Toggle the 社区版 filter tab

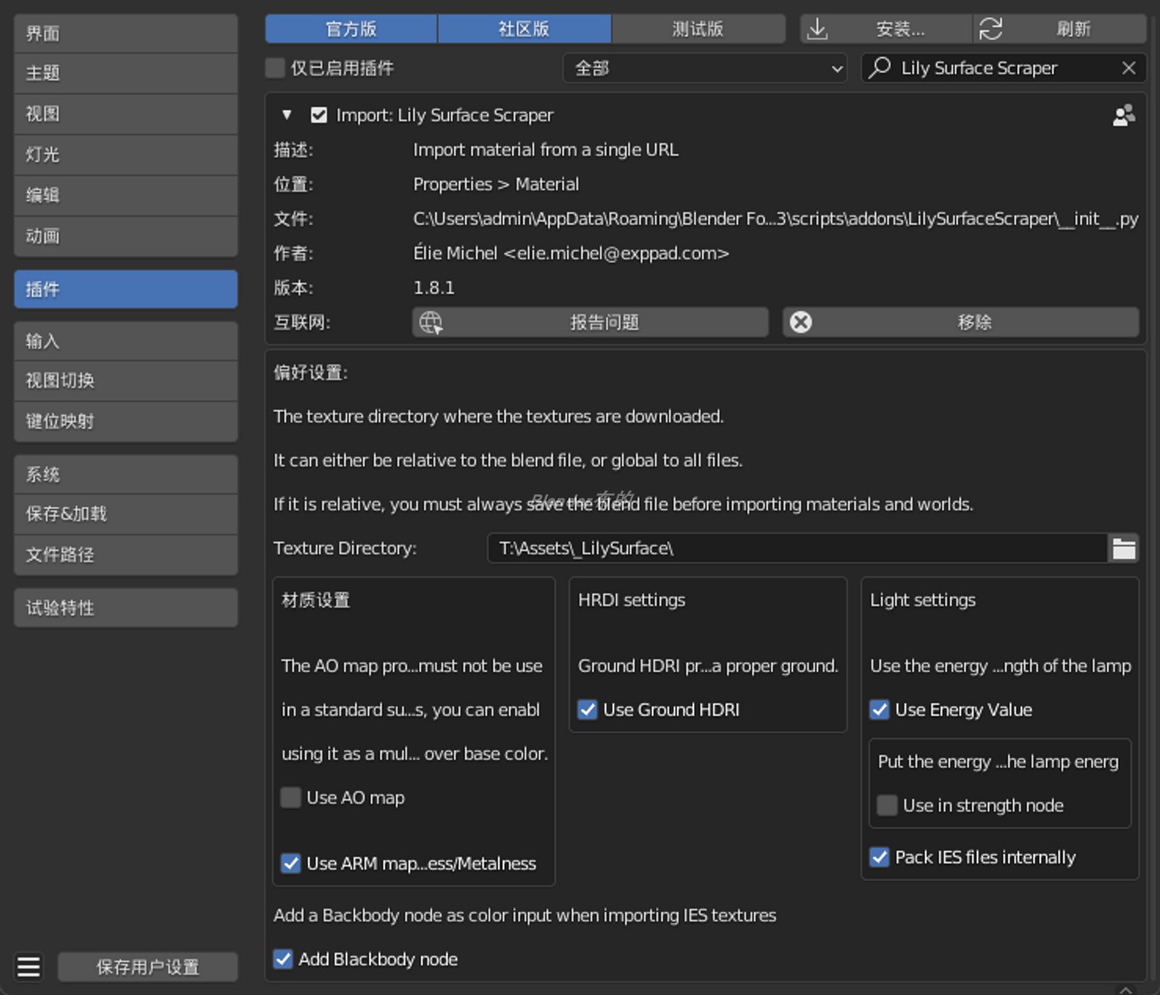[524, 29]
